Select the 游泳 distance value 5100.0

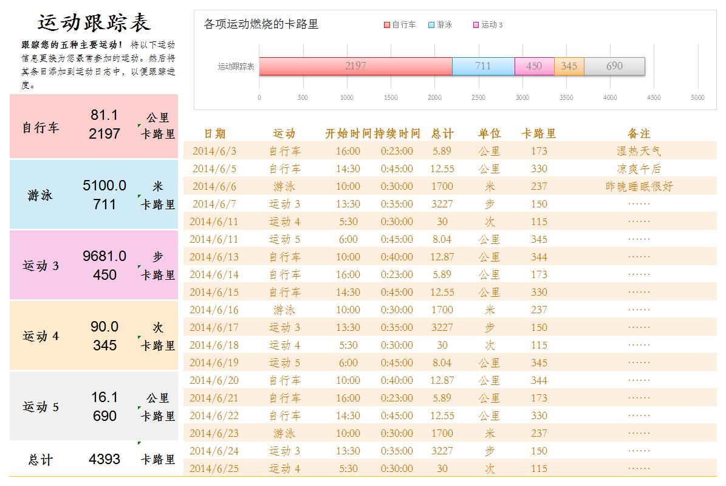104,186
